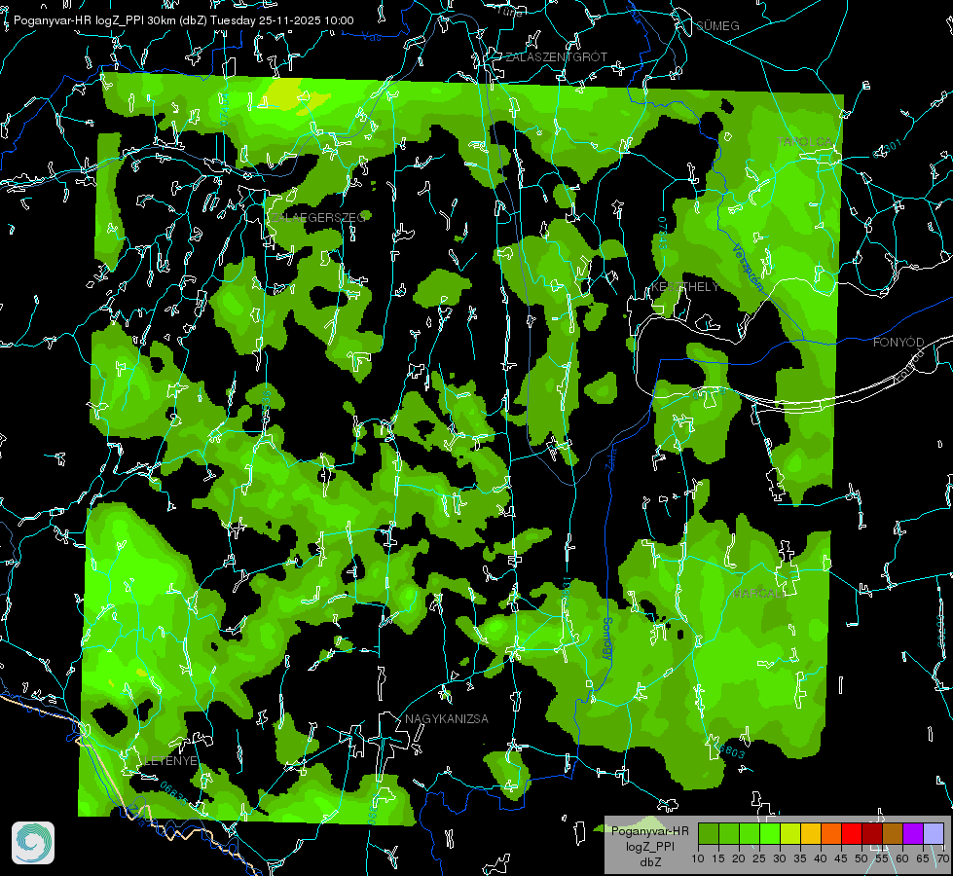Click the legend scale value 25
The image size is (953, 876).
point(759,858)
